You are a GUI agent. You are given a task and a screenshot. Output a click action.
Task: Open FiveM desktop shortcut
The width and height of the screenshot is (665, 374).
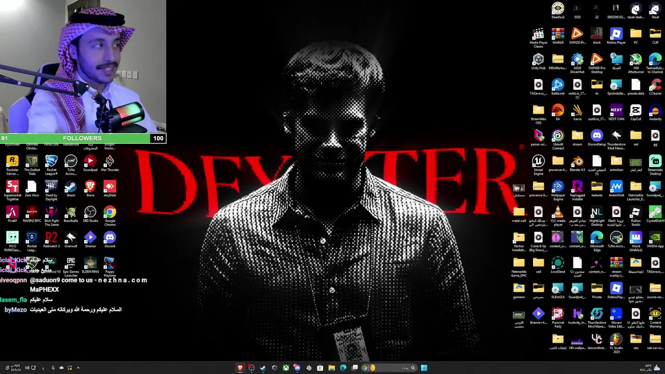(x=12, y=214)
